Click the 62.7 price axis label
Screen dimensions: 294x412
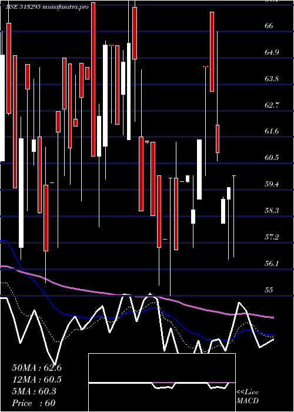point(272,105)
